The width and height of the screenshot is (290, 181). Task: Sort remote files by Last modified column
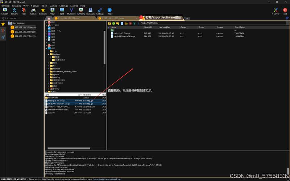pyautogui.click(x=164, y=27)
